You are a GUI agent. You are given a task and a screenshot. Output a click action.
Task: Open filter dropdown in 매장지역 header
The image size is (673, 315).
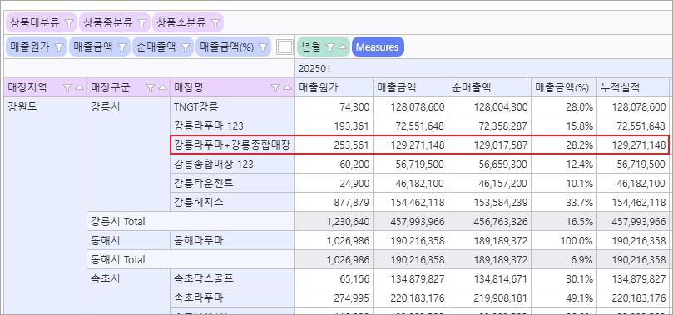tap(67, 88)
